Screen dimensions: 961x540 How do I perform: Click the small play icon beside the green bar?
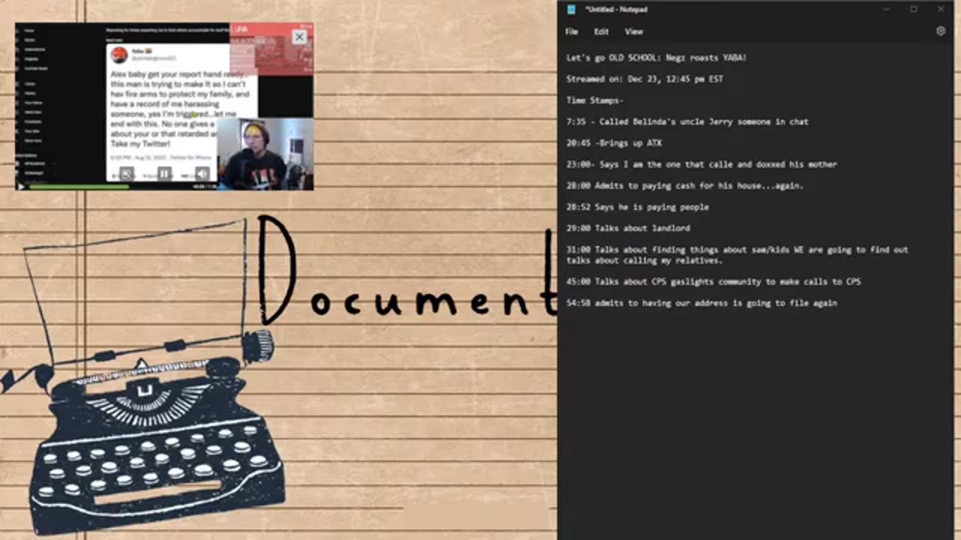pyautogui.click(x=21, y=186)
